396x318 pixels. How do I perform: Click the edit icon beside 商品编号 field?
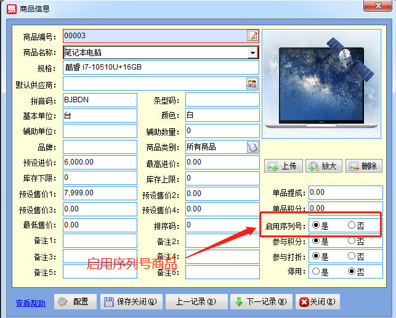[252, 36]
